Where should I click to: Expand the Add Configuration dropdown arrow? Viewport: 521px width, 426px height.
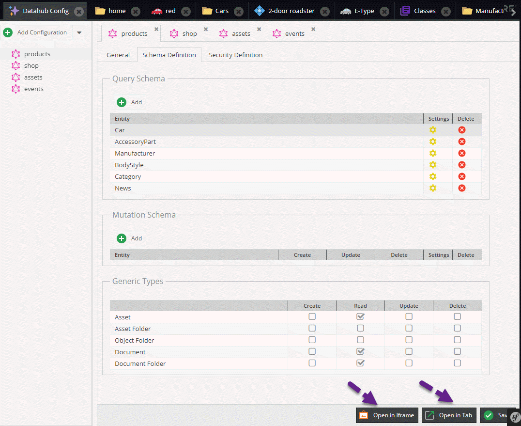coord(79,32)
